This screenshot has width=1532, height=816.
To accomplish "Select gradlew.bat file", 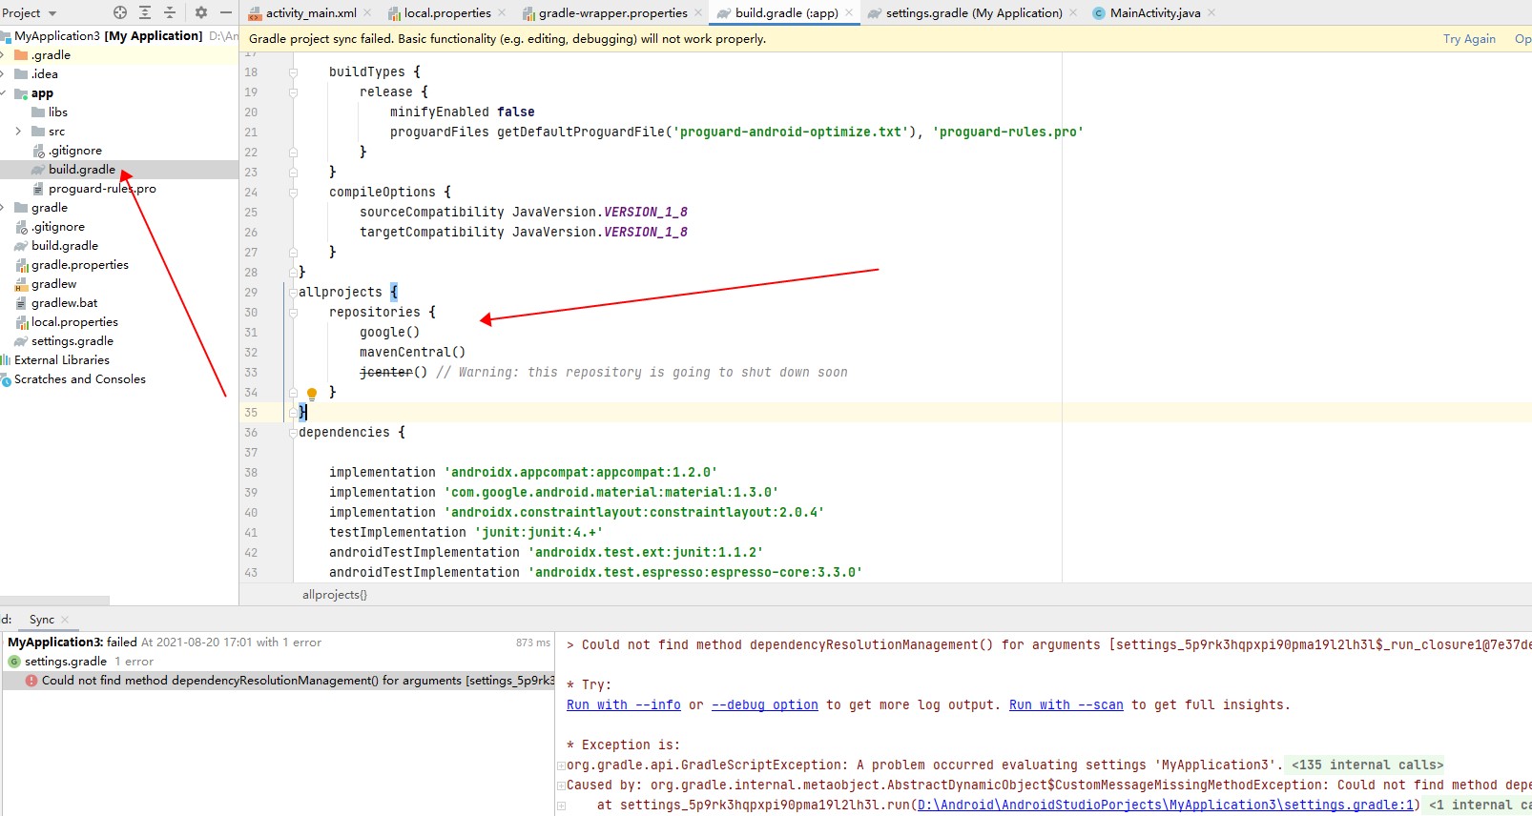I will (x=64, y=302).
